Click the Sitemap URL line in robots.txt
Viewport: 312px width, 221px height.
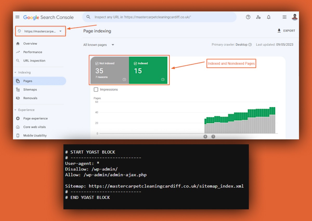154,186
